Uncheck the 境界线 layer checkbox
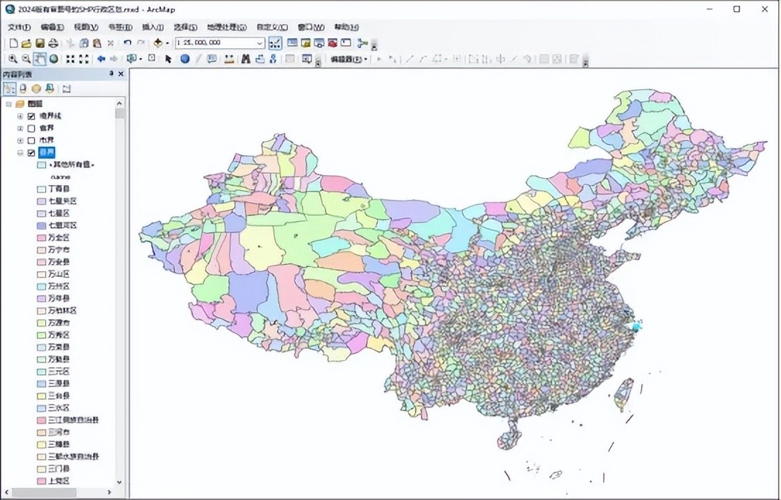 31,116
